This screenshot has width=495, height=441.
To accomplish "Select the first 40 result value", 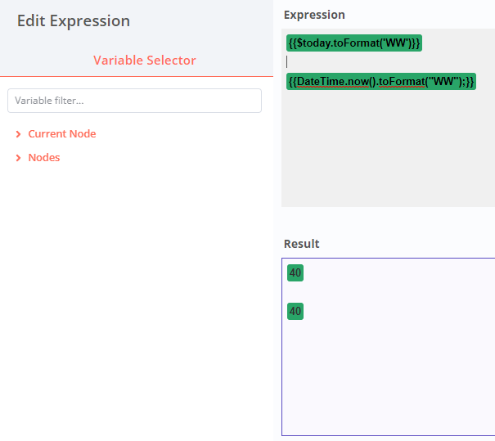I will (x=295, y=272).
